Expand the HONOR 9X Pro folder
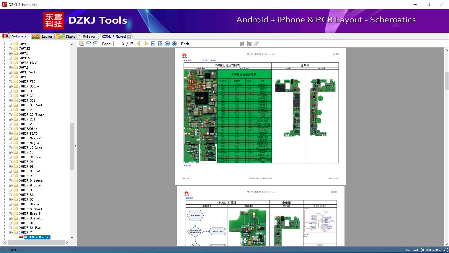Screen dimensions: 449x253 tap(10, 157)
